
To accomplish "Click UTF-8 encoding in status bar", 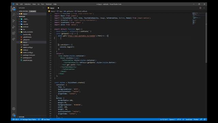I will tap(179, 120).
